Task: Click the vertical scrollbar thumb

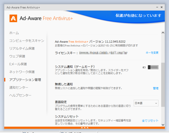Action: pyautogui.click(x=163, y=85)
